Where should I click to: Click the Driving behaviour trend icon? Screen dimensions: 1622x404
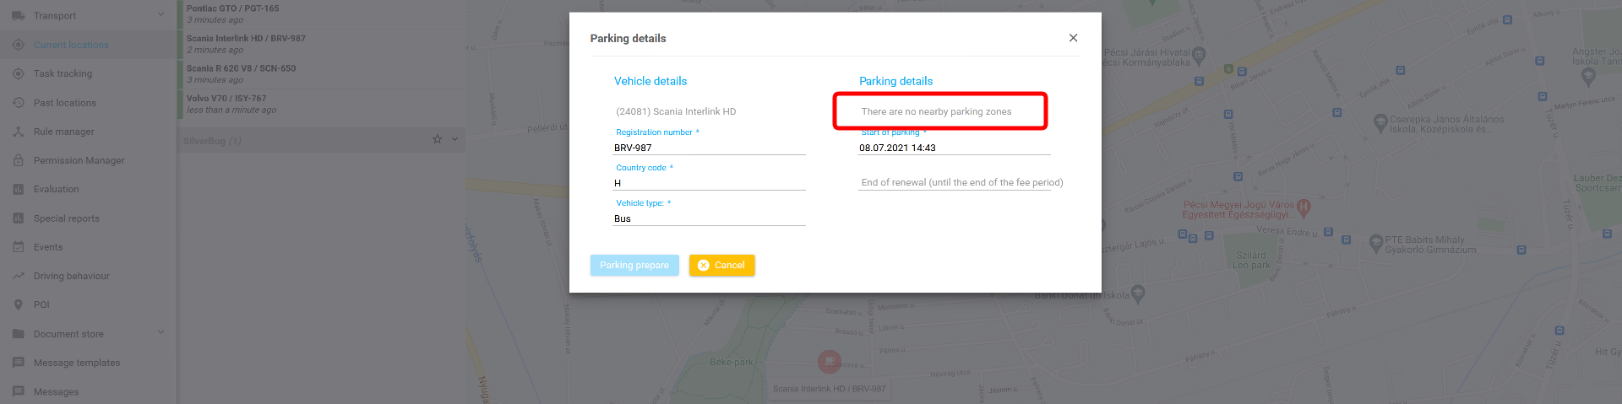point(18,276)
